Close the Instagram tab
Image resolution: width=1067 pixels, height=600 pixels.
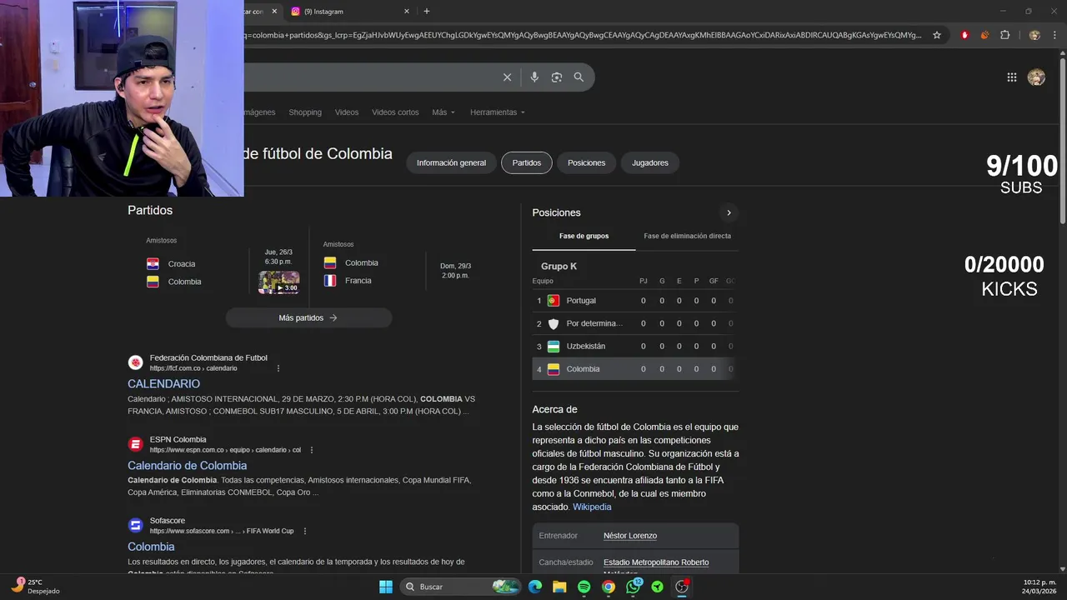(407, 12)
